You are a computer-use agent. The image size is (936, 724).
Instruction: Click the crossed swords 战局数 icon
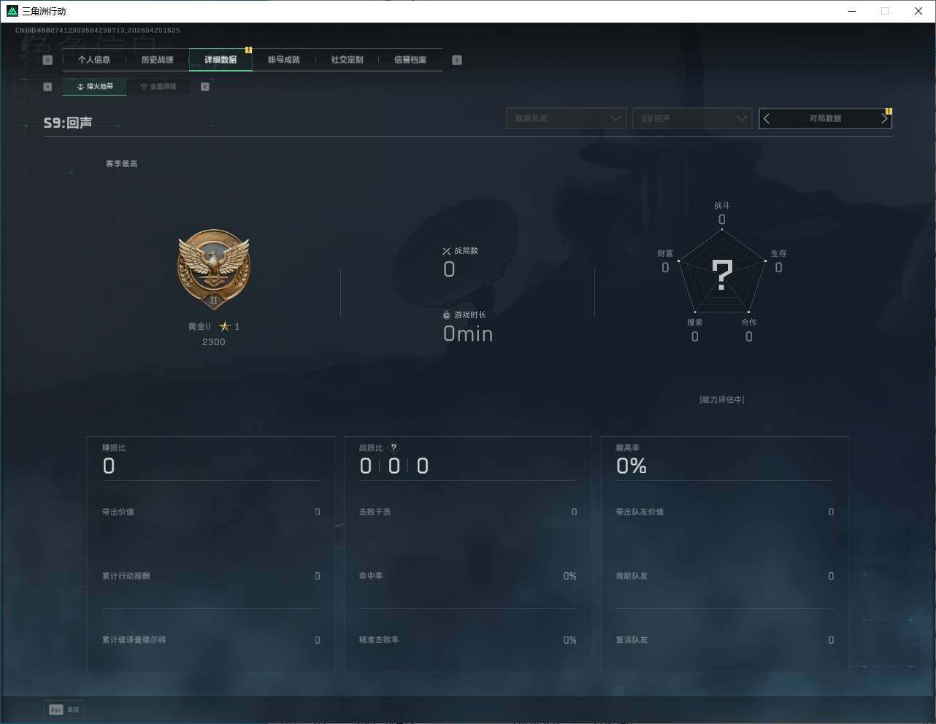(447, 251)
